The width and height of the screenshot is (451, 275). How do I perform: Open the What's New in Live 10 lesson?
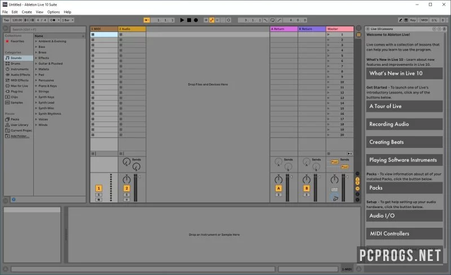404,74
